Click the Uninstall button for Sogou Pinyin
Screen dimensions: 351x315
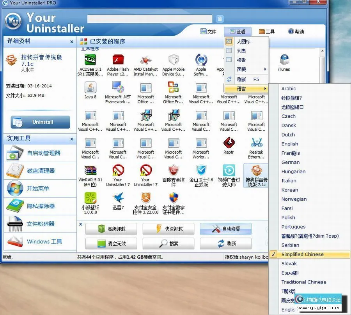[39, 122]
